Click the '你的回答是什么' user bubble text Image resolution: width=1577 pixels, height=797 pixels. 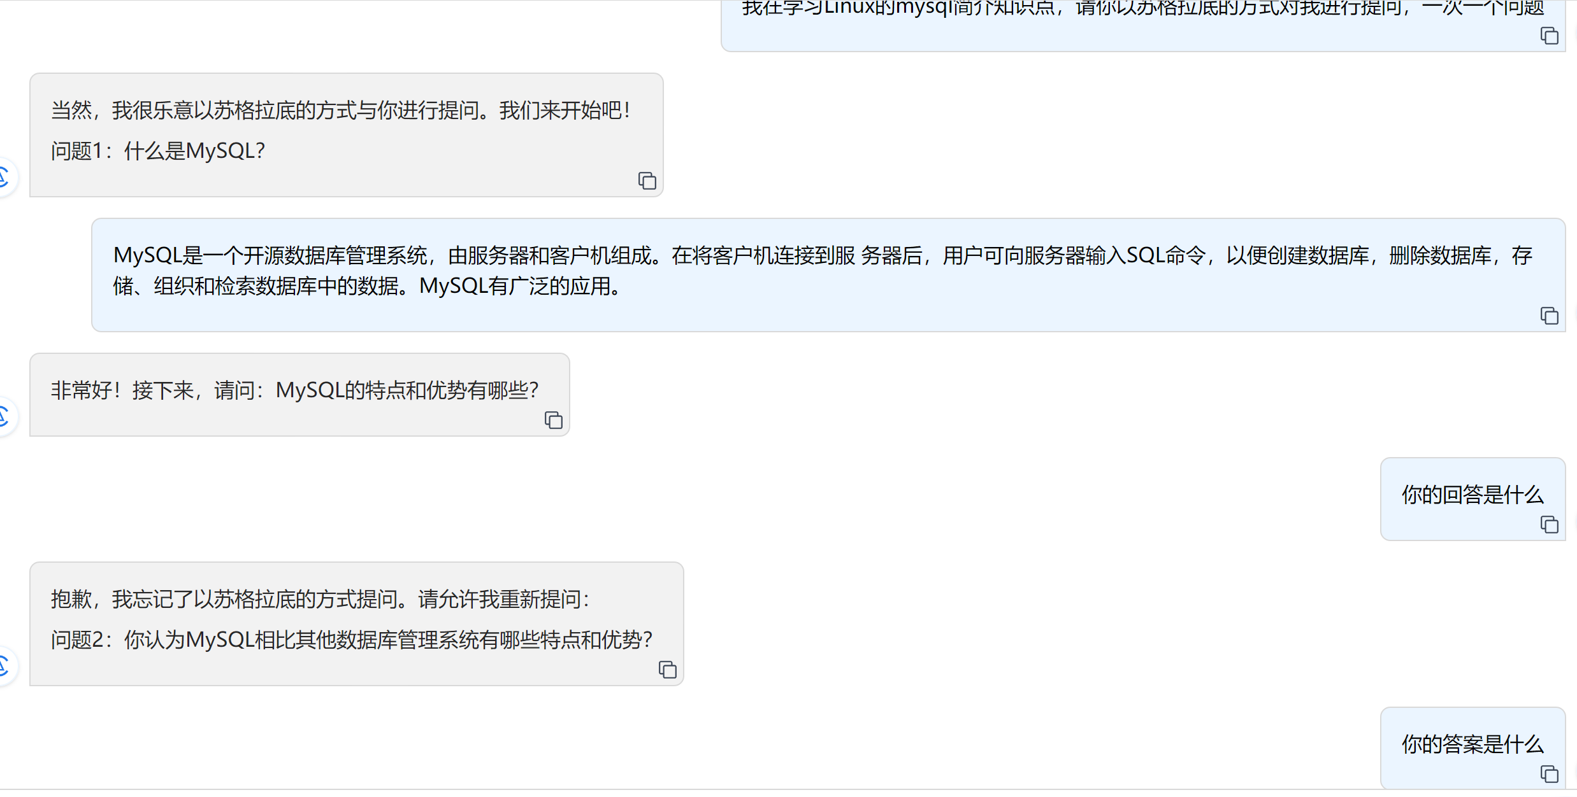coord(1472,495)
